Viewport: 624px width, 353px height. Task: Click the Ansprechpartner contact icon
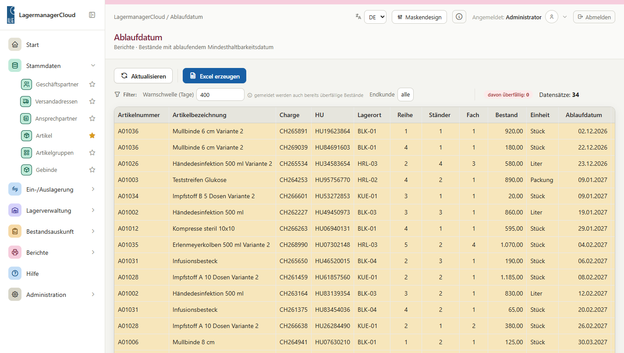(x=26, y=118)
